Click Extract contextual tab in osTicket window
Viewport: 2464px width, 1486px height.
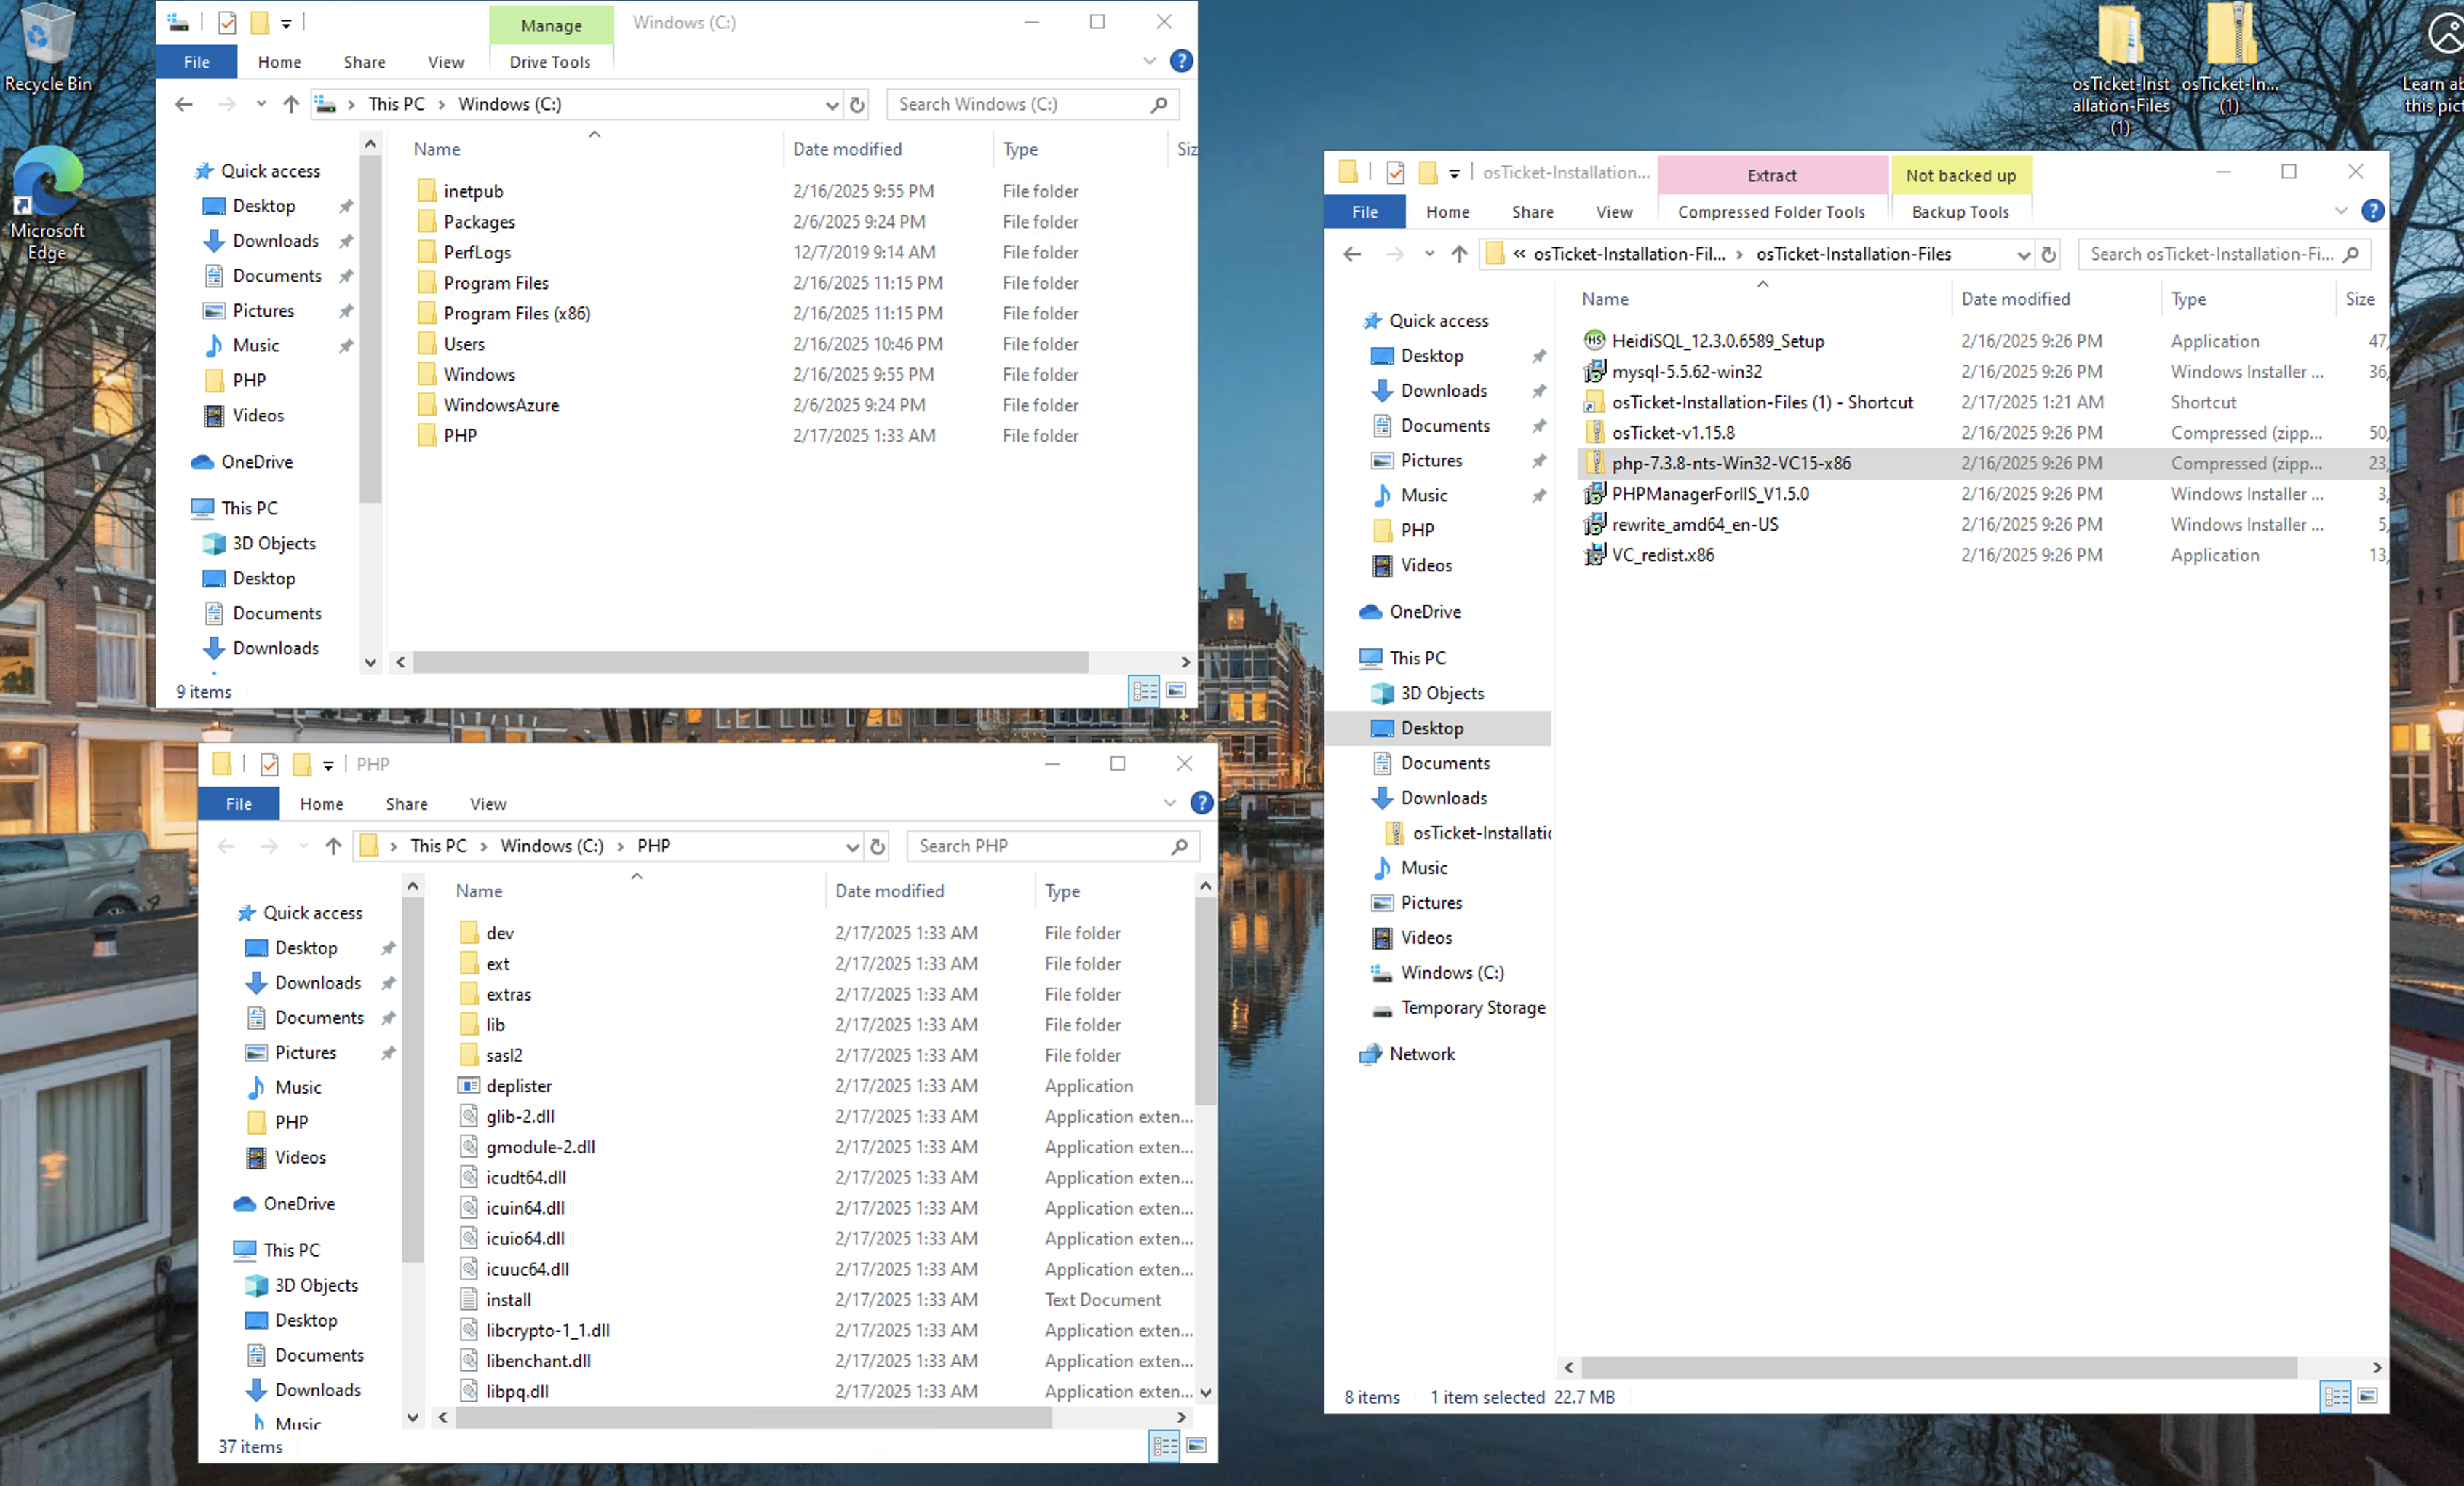pyautogui.click(x=1771, y=175)
